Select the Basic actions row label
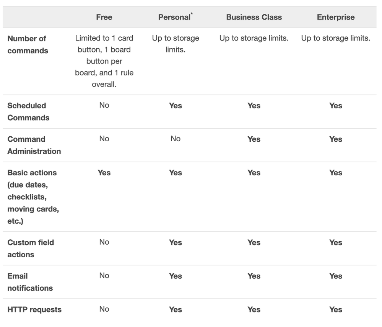This screenshot has width=382, height=327. 33,197
